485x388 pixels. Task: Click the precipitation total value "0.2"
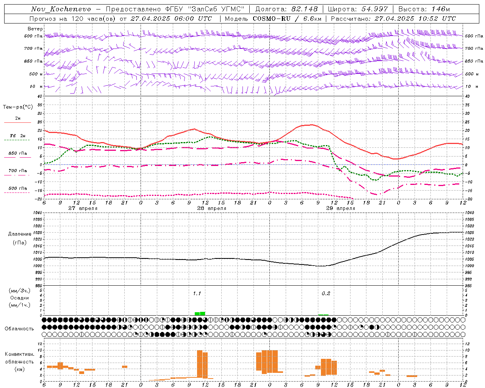coord(326,294)
